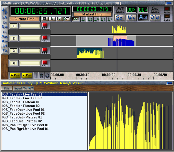Open the Dyn dynamics section
174x152 pixels.
[5, 27]
